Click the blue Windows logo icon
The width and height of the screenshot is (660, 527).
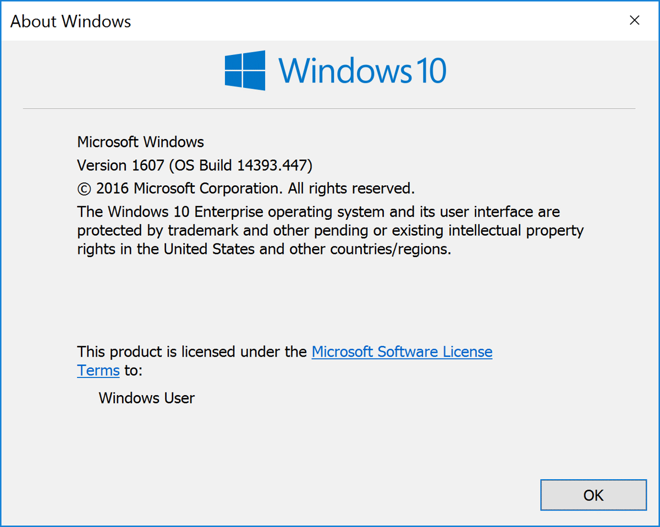[x=244, y=70]
